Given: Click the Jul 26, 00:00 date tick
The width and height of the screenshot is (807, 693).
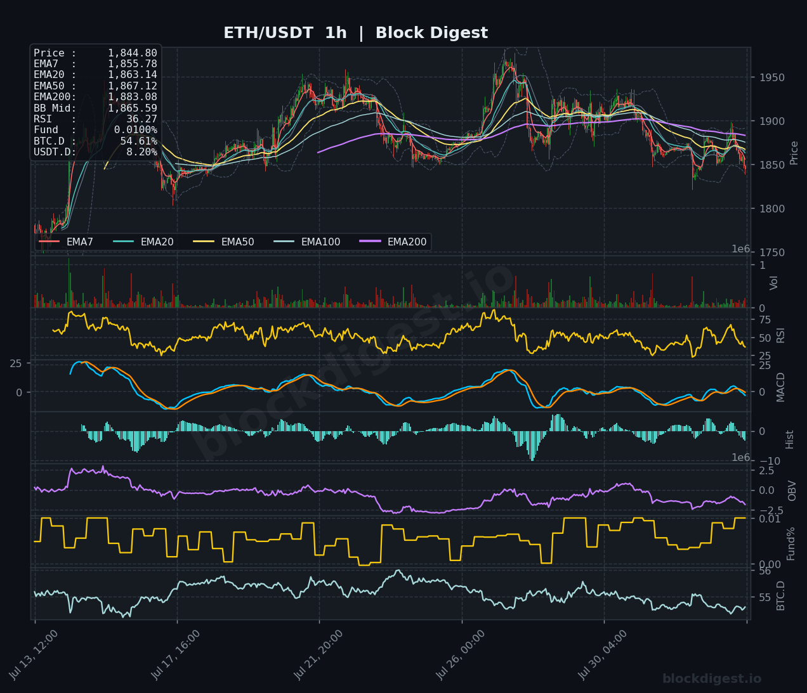Looking at the screenshot, I should click(x=462, y=654).
